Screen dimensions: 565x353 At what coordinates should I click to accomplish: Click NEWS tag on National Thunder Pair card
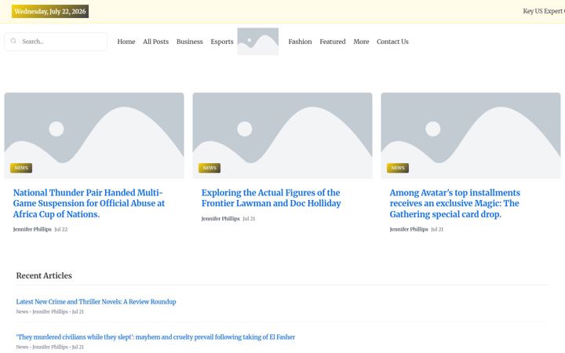pyautogui.click(x=21, y=168)
